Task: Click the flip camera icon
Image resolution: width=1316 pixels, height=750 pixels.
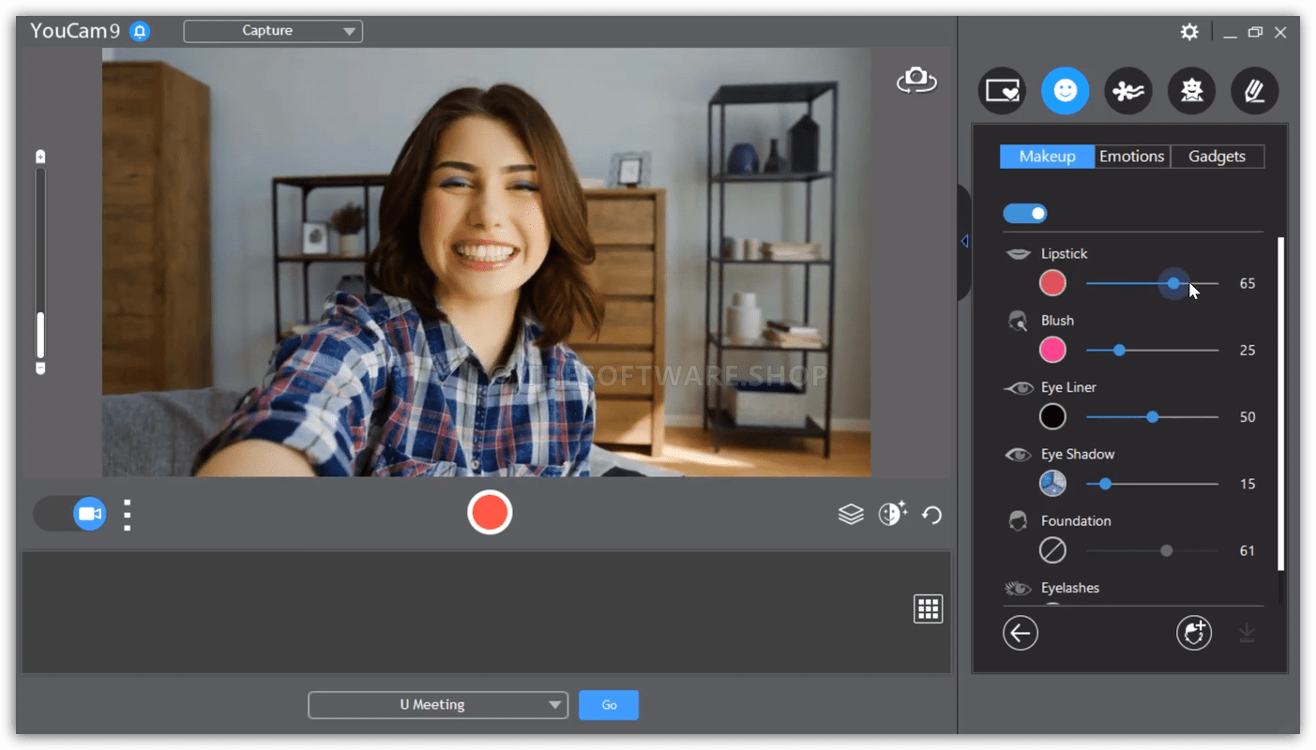Action: pyautogui.click(x=915, y=81)
